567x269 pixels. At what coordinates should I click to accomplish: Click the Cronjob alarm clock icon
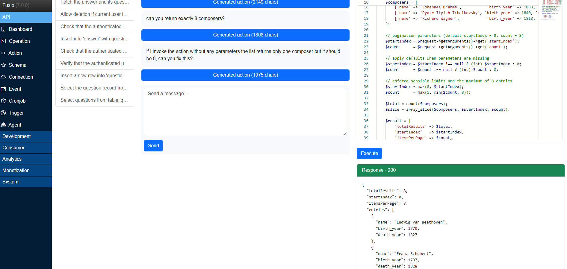click(4, 101)
